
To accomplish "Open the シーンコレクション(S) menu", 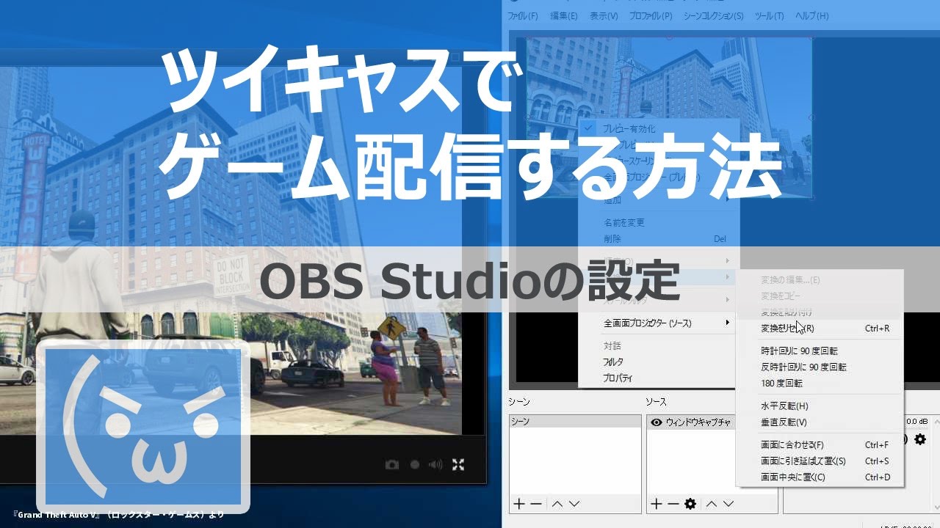I will pos(713,15).
